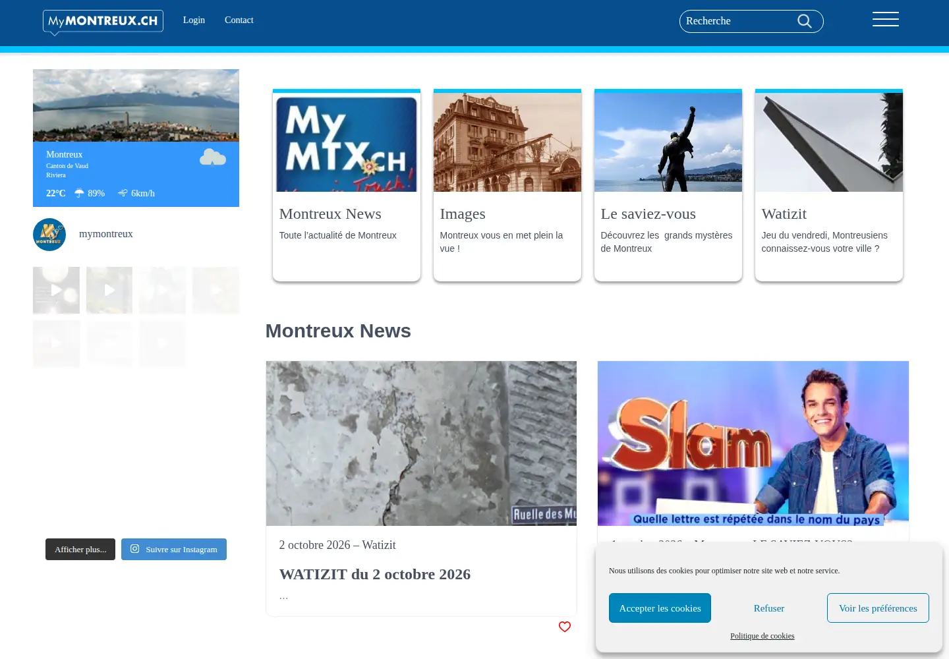Open the Watizit card image
This screenshot has height=659, width=949.
pyautogui.click(x=829, y=142)
